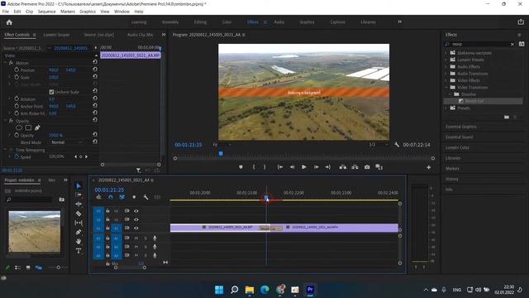
Task: Click Go to Out point
Action: 327,167
